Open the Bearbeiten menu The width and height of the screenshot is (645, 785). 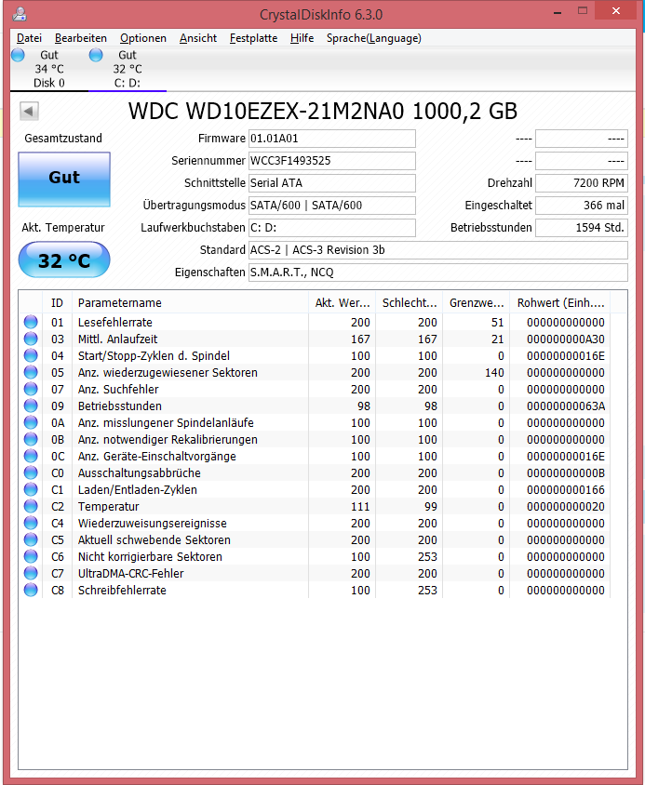pyautogui.click(x=81, y=38)
